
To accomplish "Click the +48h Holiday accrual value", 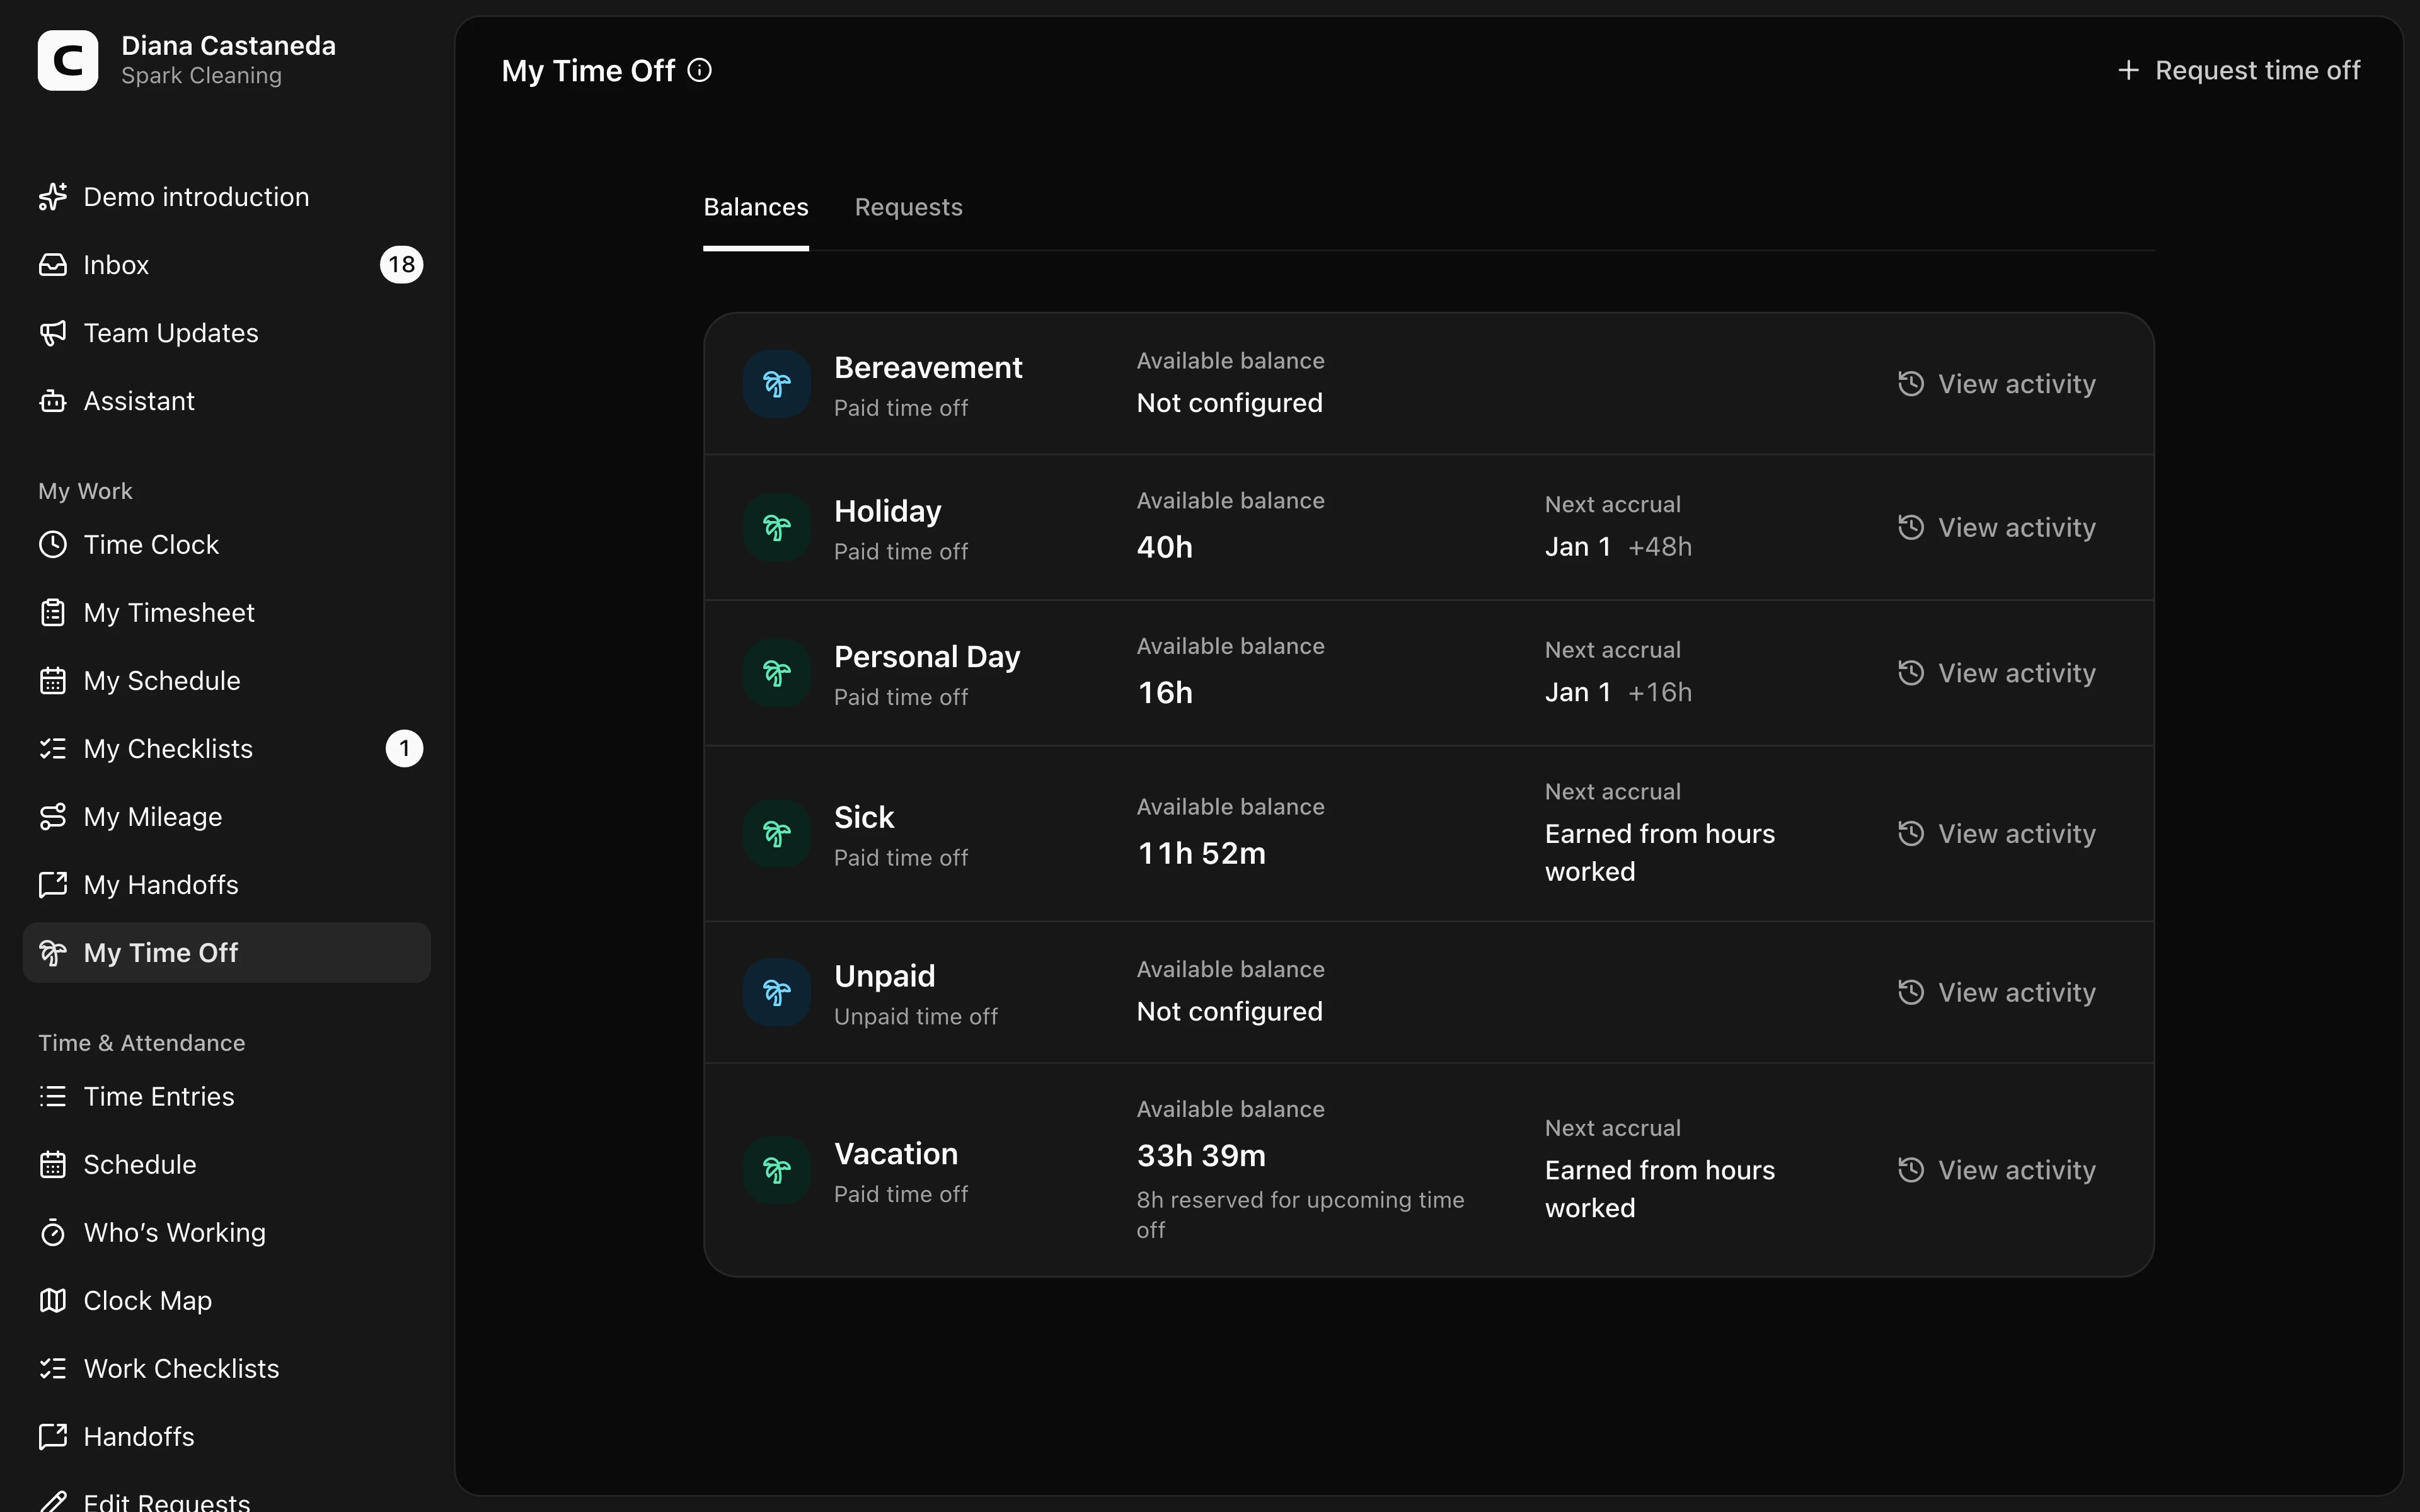I will [x=1660, y=547].
